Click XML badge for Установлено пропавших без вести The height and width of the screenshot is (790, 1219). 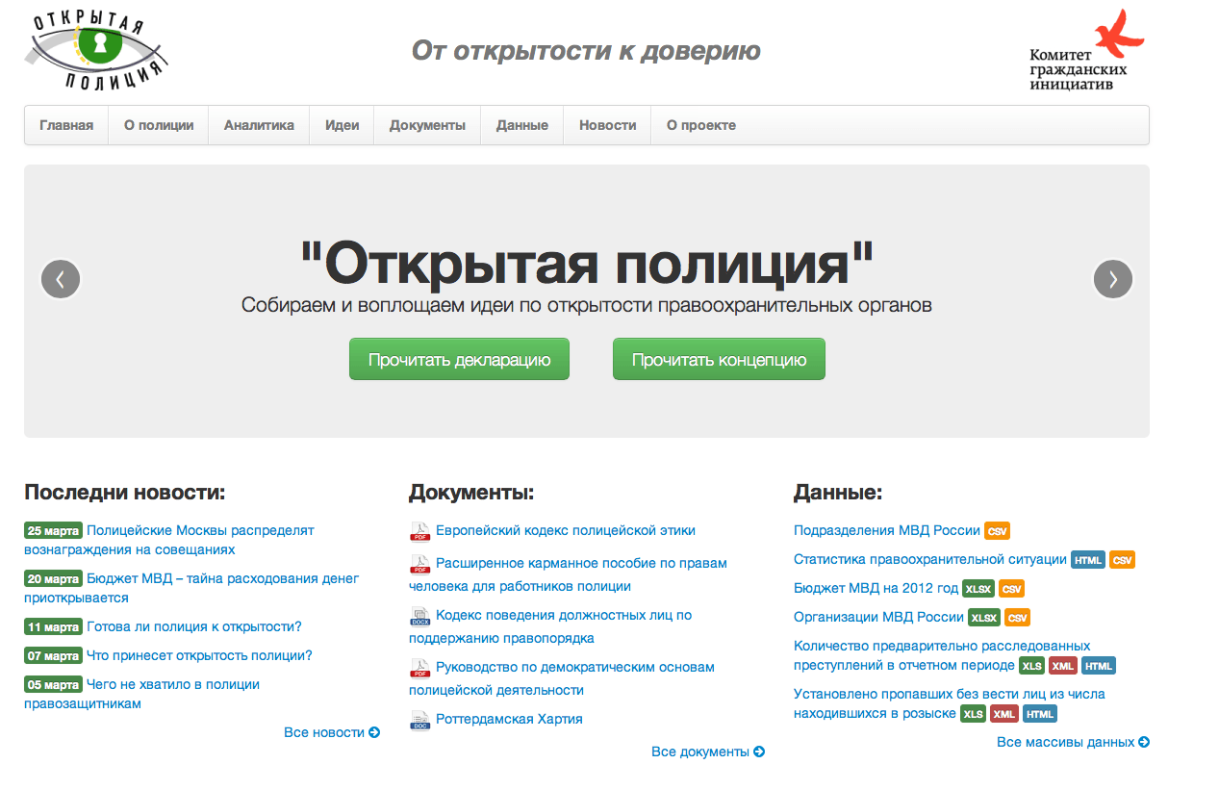tap(1003, 714)
